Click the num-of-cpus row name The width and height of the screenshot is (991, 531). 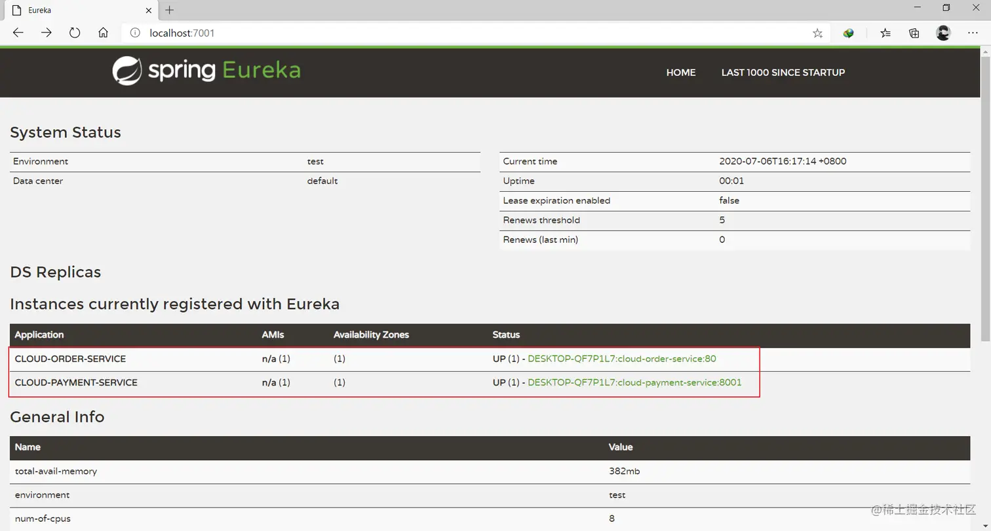click(43, 519)
